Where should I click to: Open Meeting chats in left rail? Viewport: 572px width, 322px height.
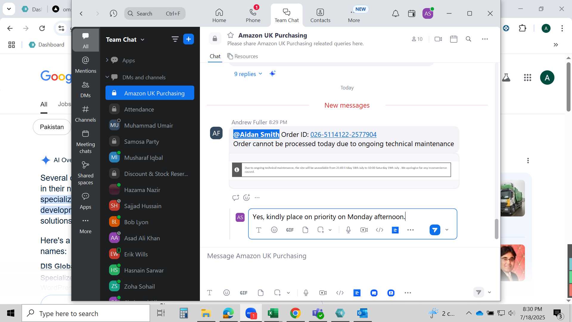86,142
